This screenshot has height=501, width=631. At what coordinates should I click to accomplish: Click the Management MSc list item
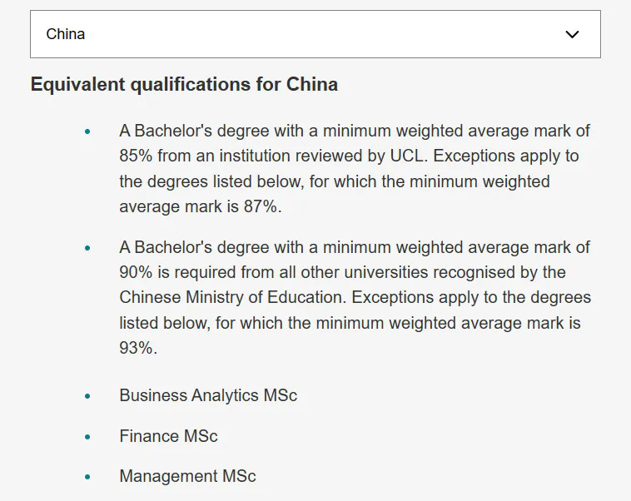[187, 477]
